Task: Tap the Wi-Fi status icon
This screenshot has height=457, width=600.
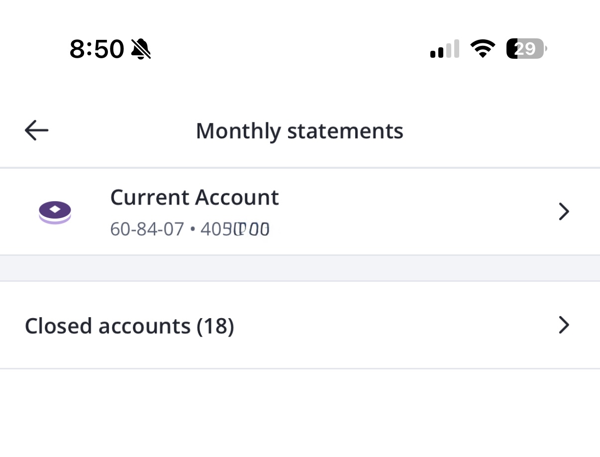Action: click(x=482, y=49)
